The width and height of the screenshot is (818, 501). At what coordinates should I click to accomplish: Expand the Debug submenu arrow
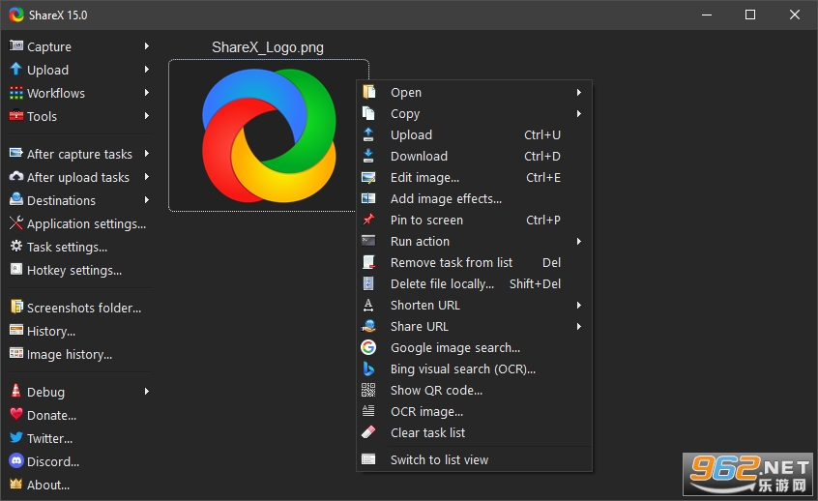pos(147,392)
